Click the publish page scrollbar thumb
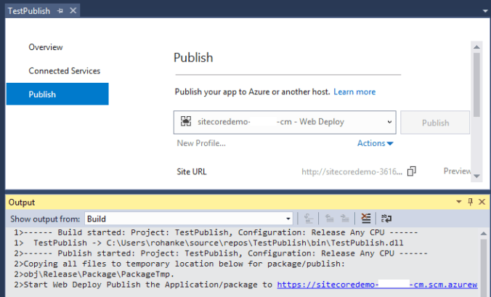The width and height of the screenshot is (491, 297). click(476, 85)
